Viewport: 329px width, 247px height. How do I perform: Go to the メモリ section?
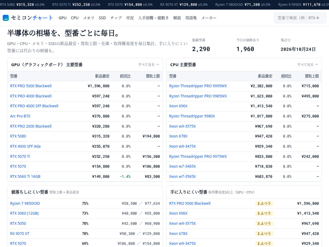click(89, 18)
